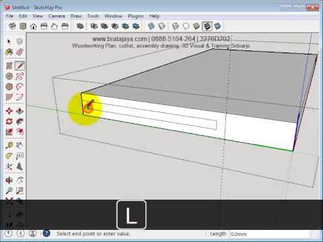Viewport: 323px width, 242px height.
Task: Select the Tape Measure tool
Action: pyautogui.click(x=9, y=146)
